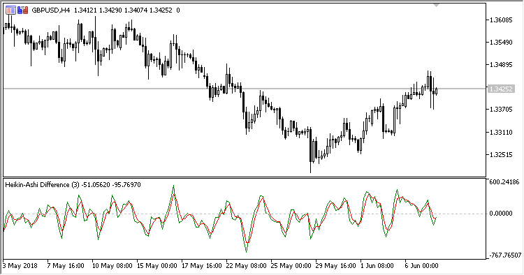Click the GBPUSD,H4 symbol label
This screenshot has width=524, height=275.
pos(51,10)
